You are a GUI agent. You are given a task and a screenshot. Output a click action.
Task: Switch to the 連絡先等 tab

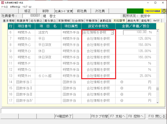pyautogui.click(x=133, y=21)
